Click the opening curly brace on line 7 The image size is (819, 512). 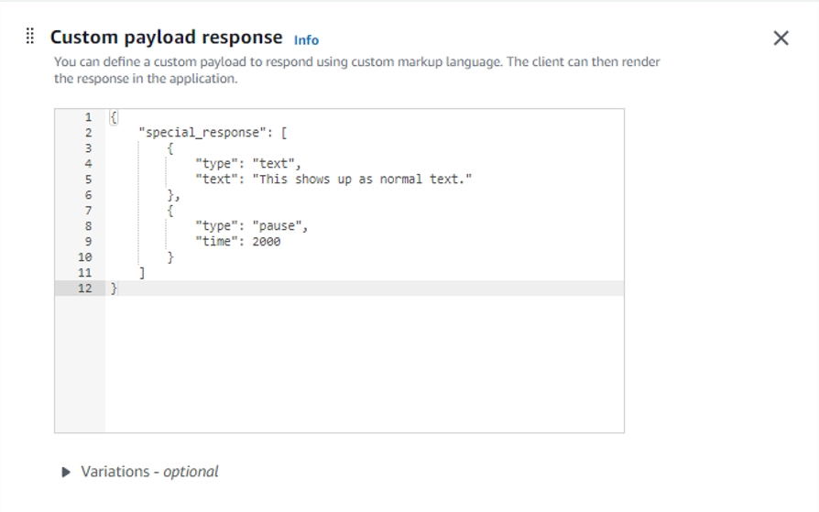point(170,211)
